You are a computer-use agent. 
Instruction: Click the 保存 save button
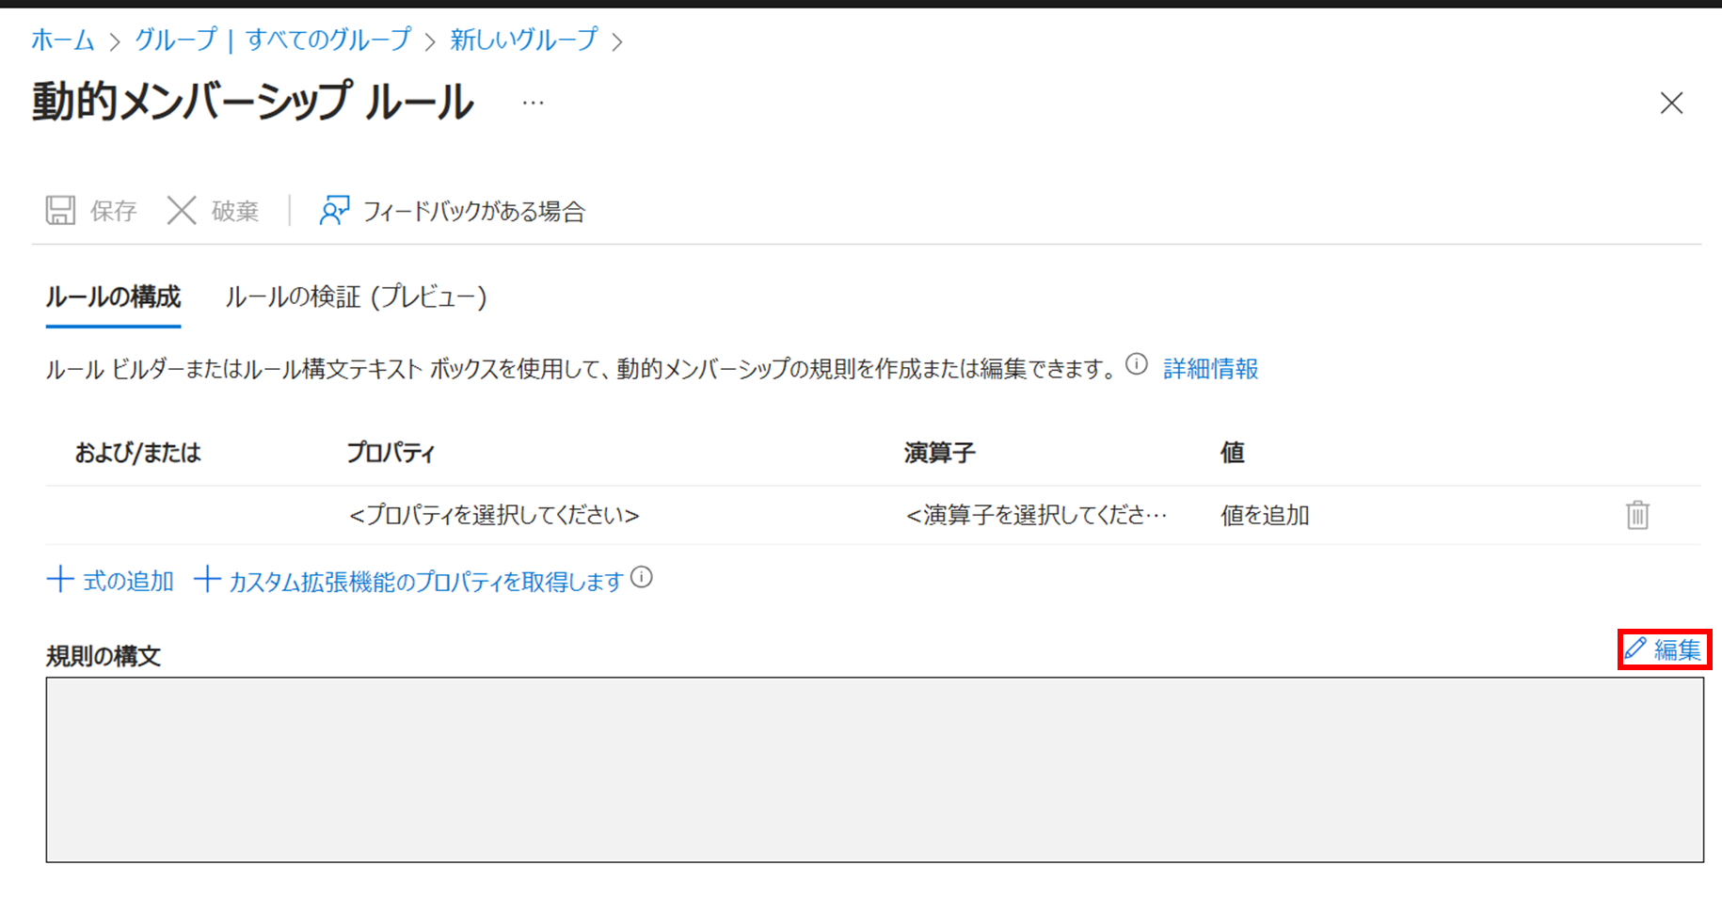[91, 211]
